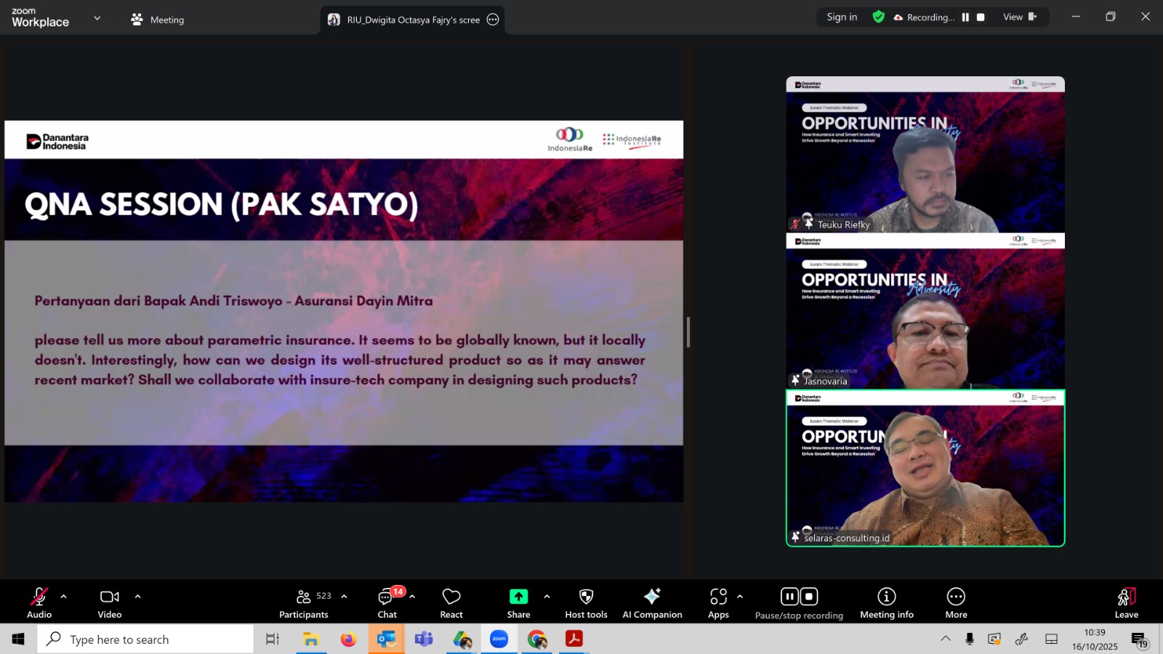The width and height of the screenshot is (1163, 654).
Task: Expand the Zoom Workplace dropdown chevron
Action: [x=97, y=18]
